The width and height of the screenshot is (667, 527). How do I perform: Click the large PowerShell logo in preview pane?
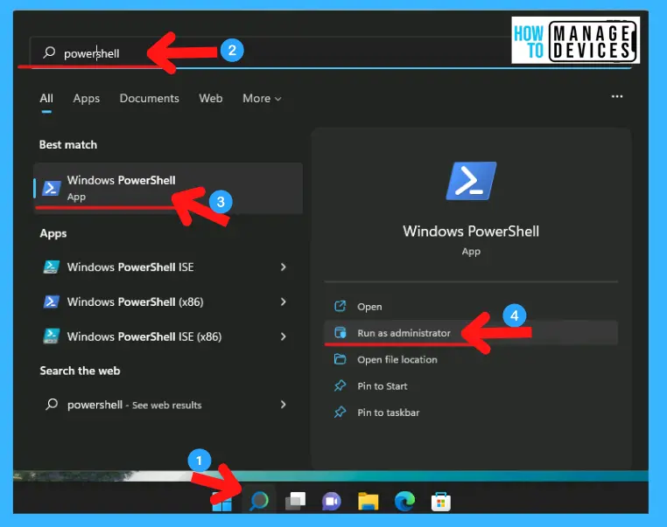[x=471, y=181]
